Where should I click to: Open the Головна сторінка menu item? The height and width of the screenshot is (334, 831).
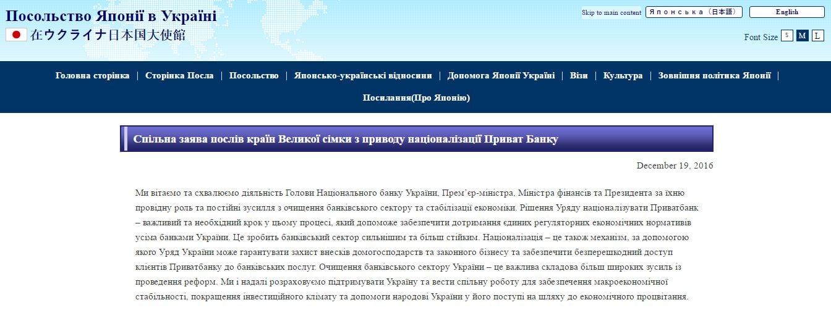[92, 76]
